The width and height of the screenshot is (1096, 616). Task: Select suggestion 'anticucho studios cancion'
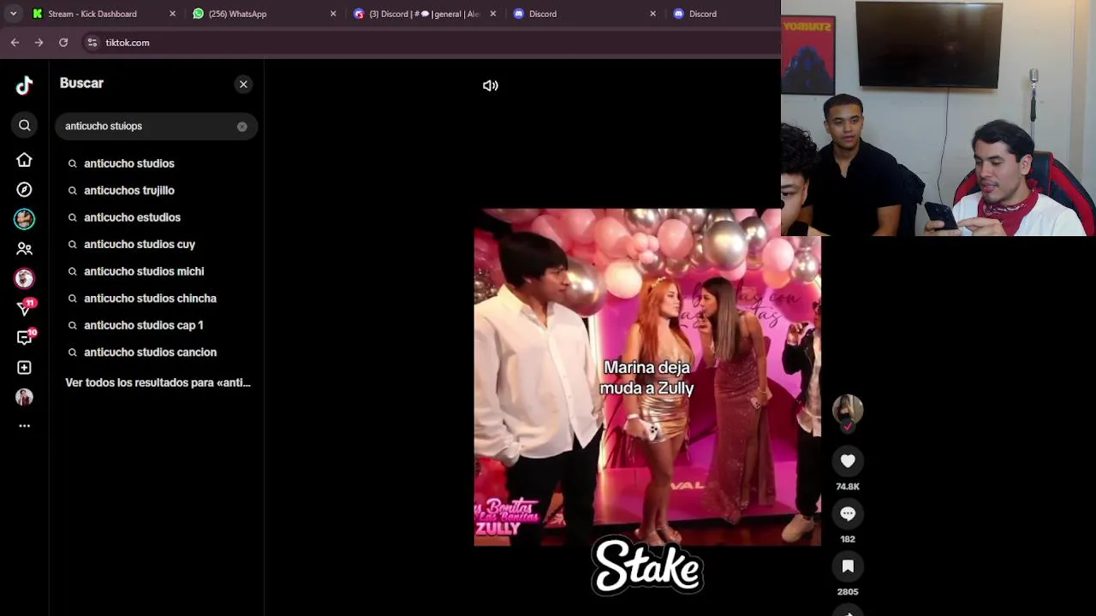150,352
